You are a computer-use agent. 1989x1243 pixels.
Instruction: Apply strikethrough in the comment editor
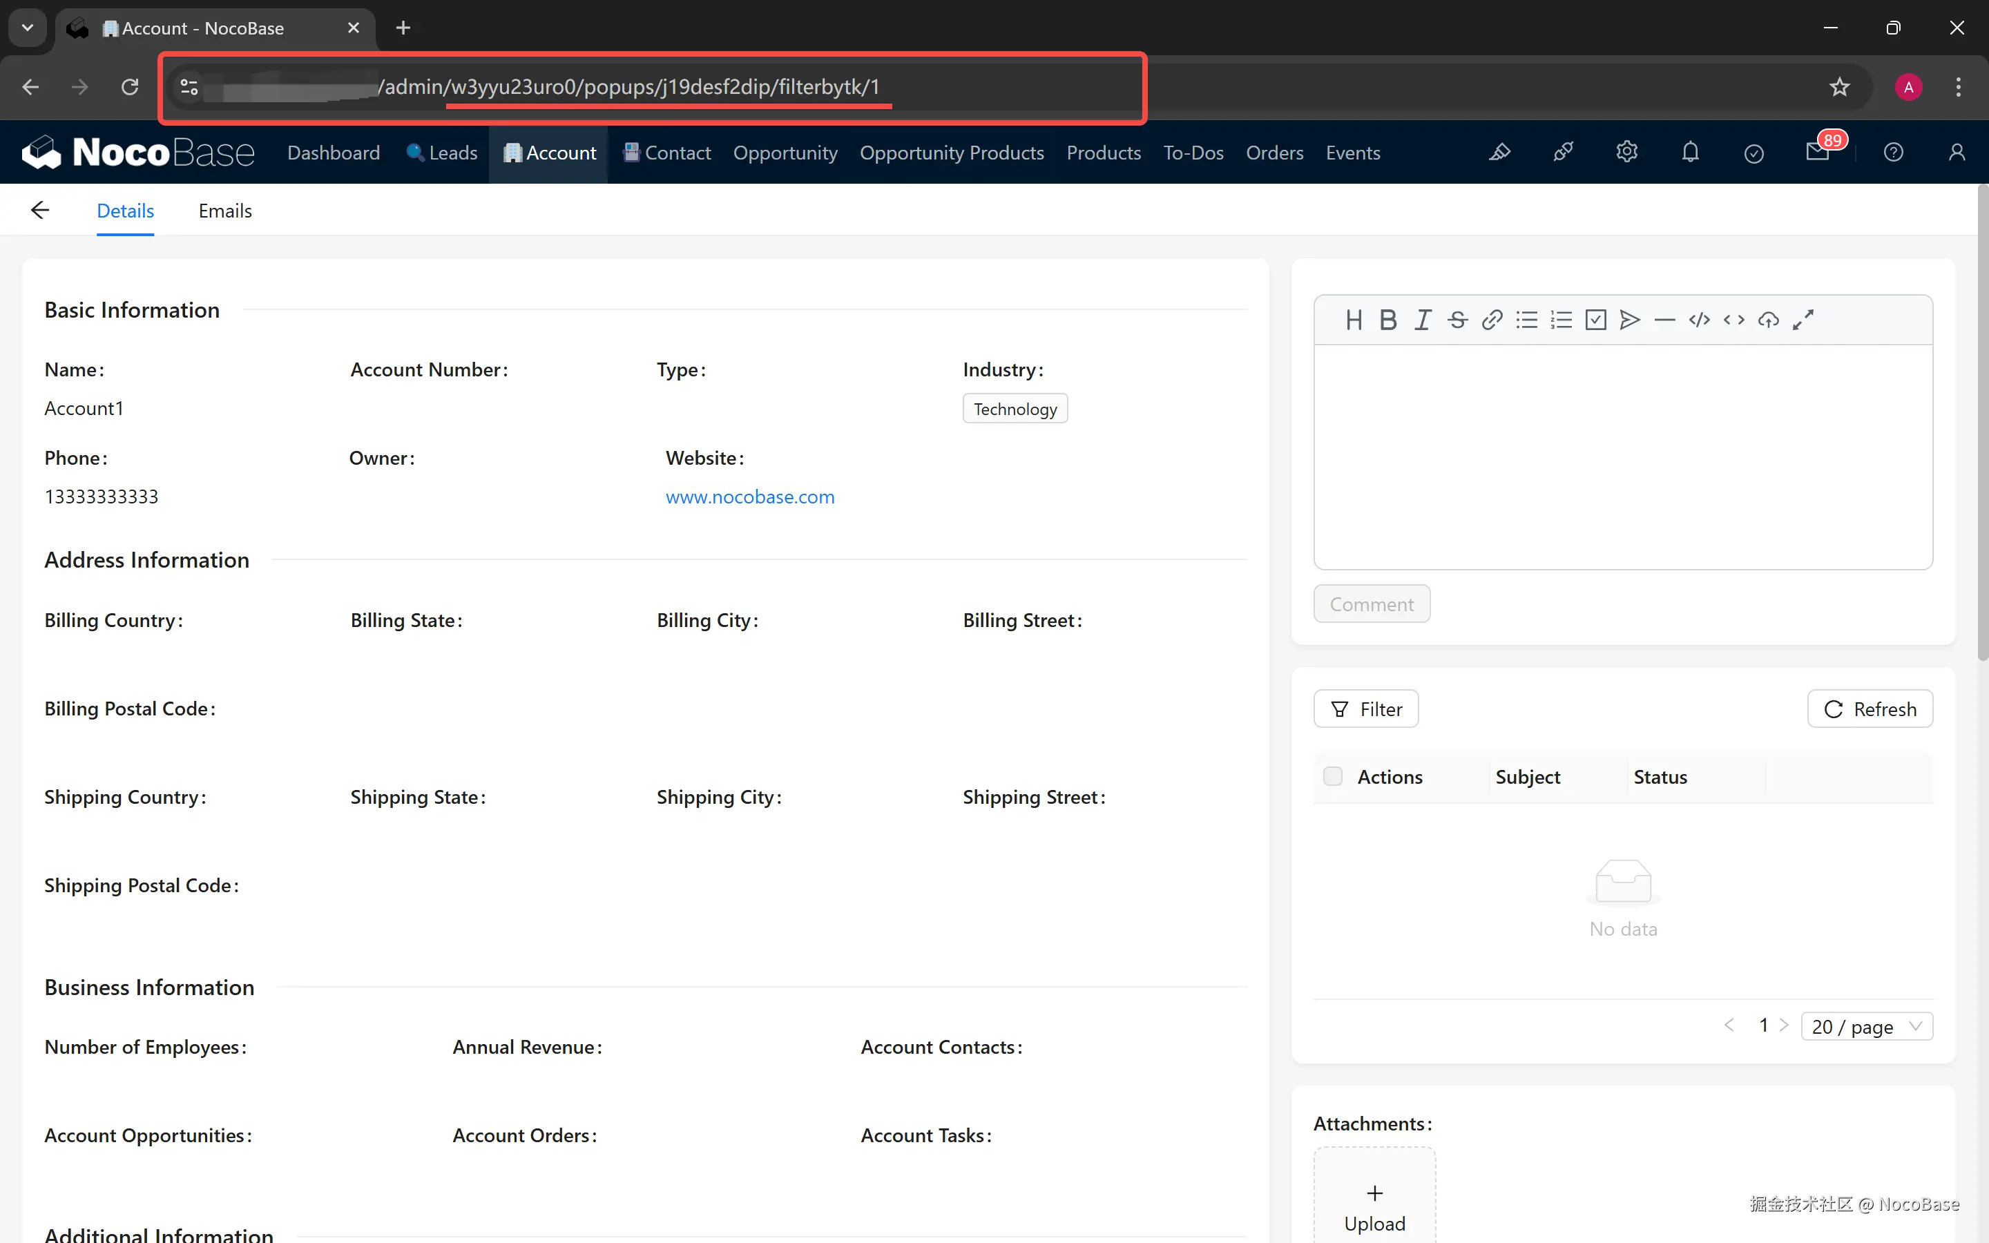1457,320
